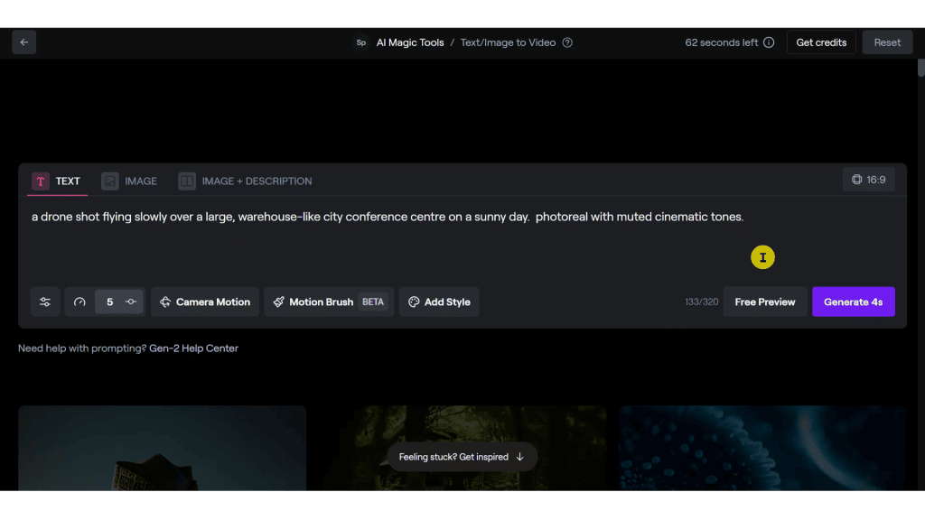Open AI Magic Tools from the breadcrumb
This screenshot has height=520, width=925.
pos(409,42)
